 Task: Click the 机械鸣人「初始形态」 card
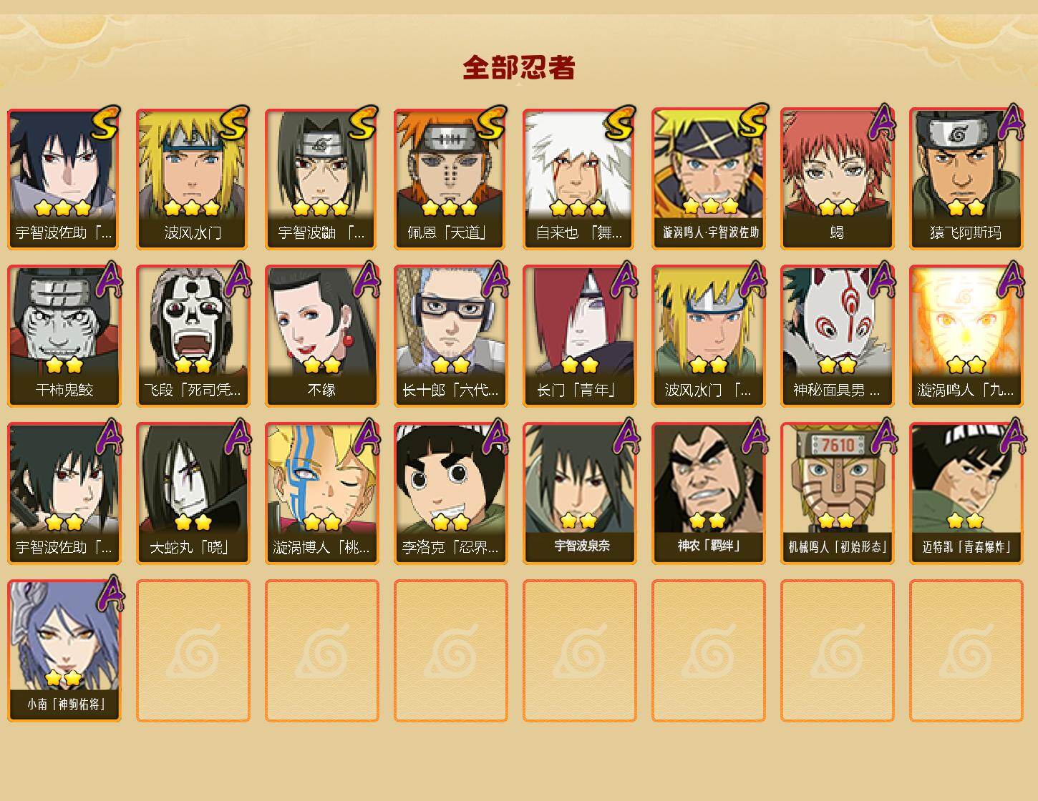[838, 493]
